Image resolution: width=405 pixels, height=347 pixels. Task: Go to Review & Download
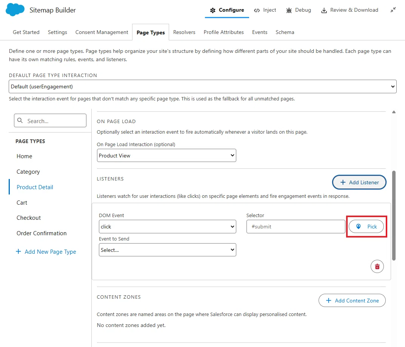350,10
